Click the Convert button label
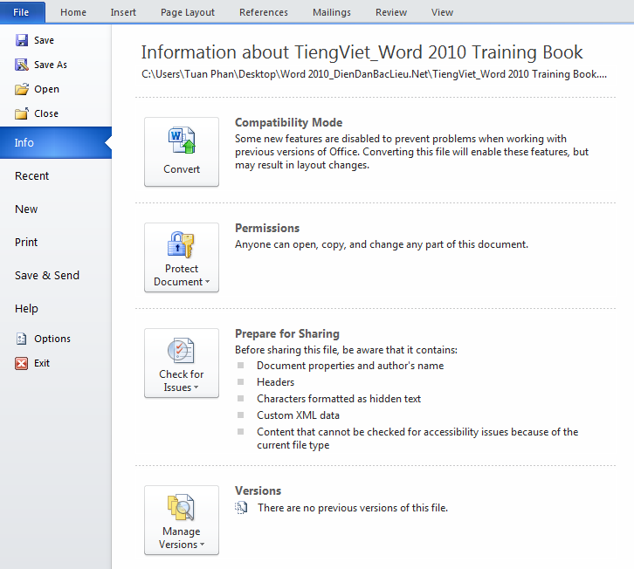 point(182,169)
